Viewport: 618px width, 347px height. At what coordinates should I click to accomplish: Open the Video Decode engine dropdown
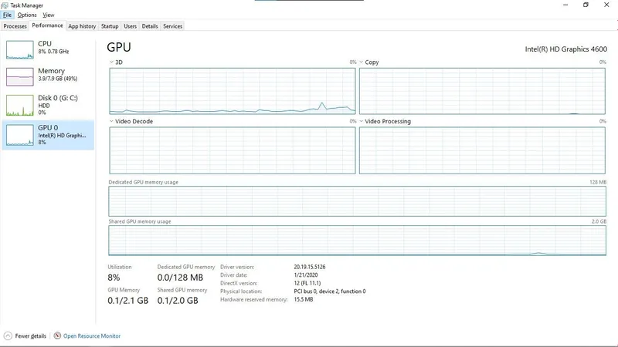click(x=111, y=121)
